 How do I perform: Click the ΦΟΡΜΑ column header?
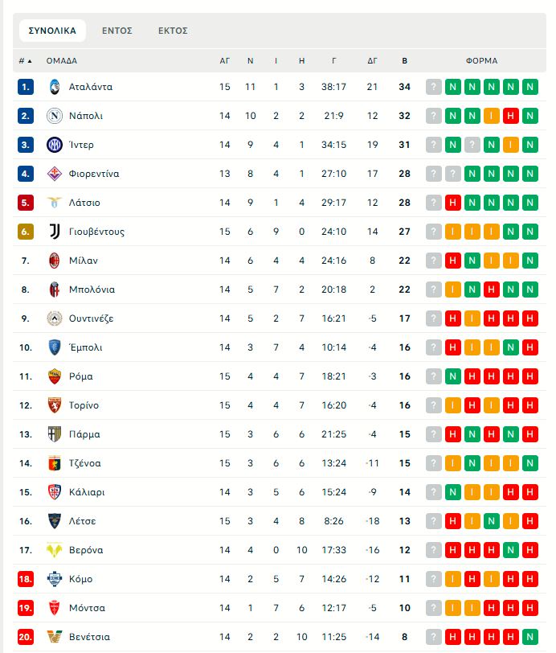481,60
